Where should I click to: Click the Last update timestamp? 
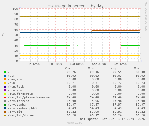coord(112,119)
